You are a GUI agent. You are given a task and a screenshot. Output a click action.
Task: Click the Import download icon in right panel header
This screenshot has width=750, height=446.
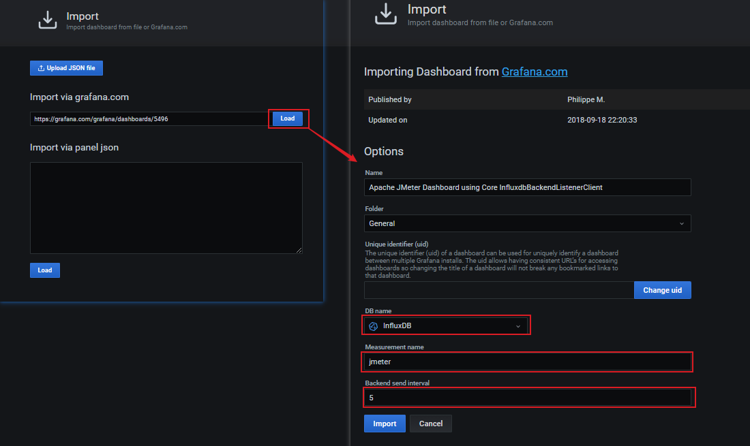pyautogui.click(x=385, y=14)
